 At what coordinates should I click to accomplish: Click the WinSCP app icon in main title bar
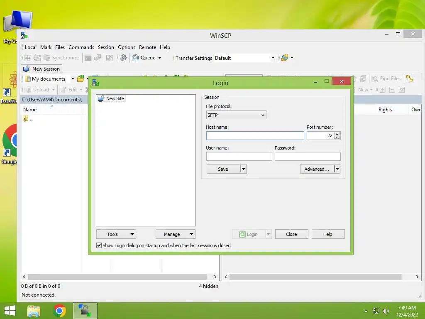[24, 35]
